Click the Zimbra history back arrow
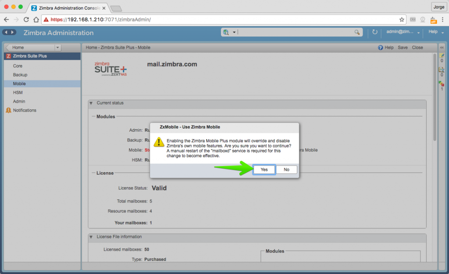The width and height of the screenshot is (449, 274). [6, 32]
